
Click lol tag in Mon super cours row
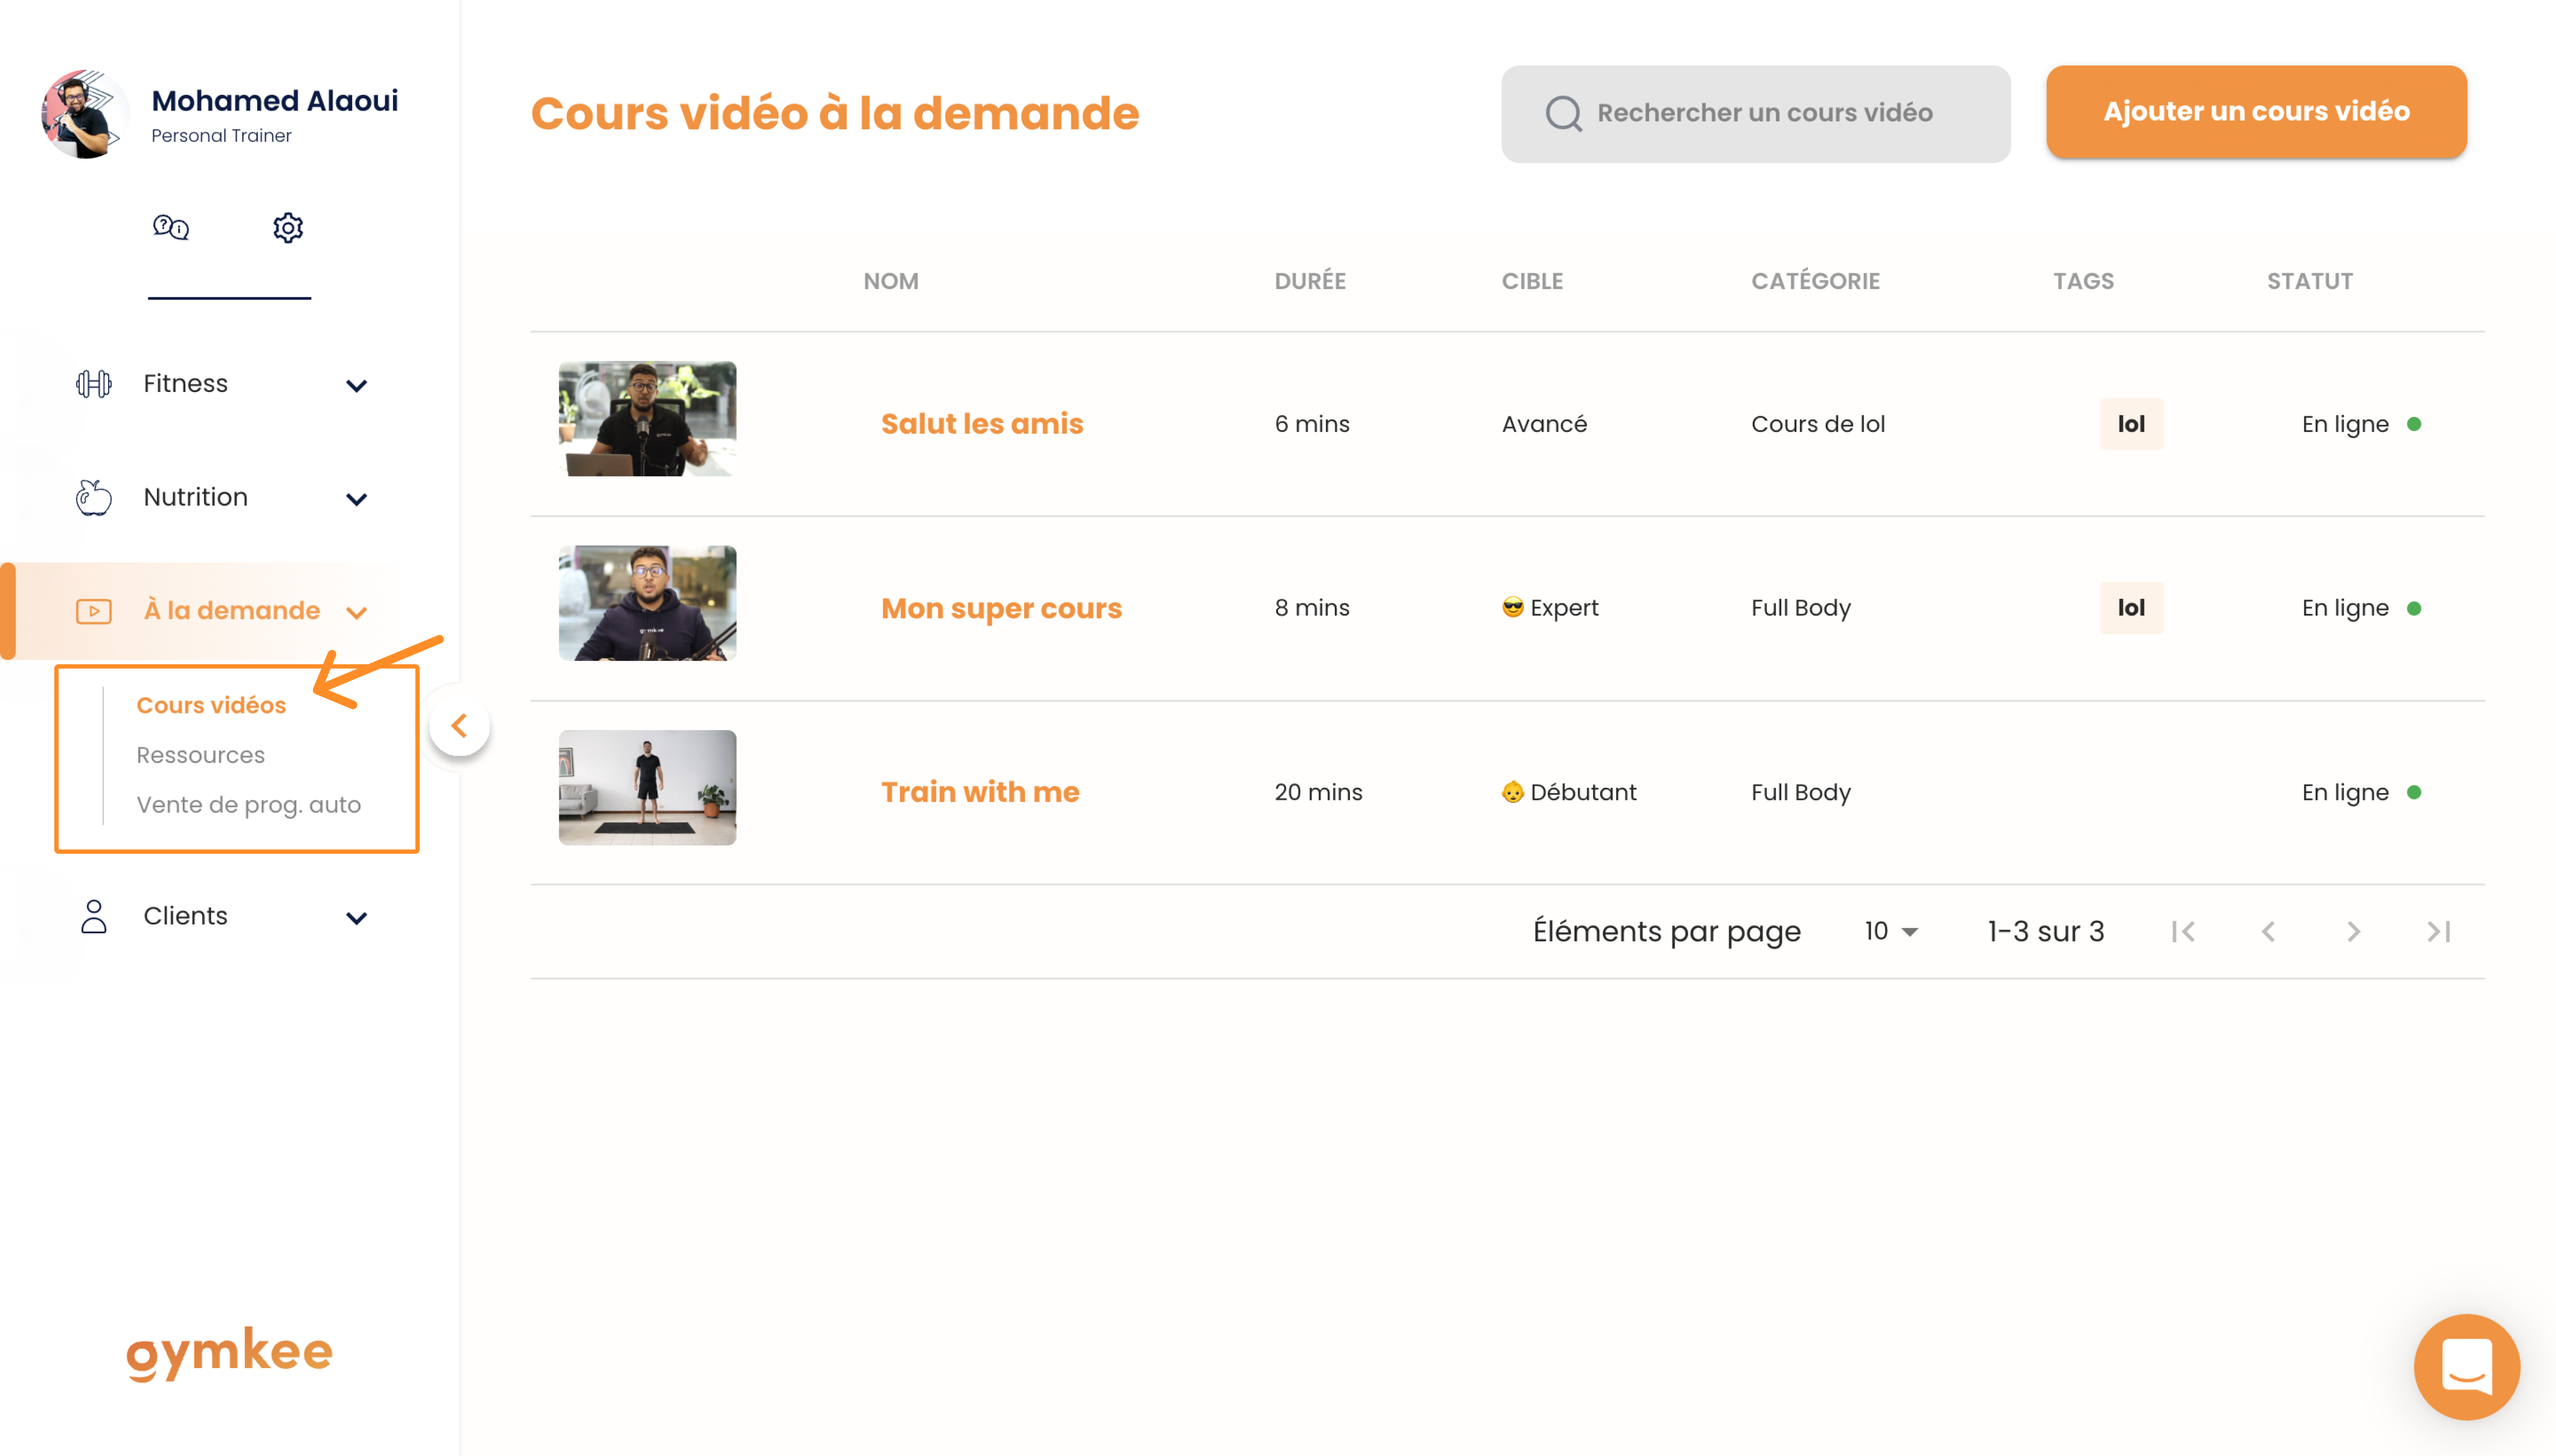[2131, 608]
